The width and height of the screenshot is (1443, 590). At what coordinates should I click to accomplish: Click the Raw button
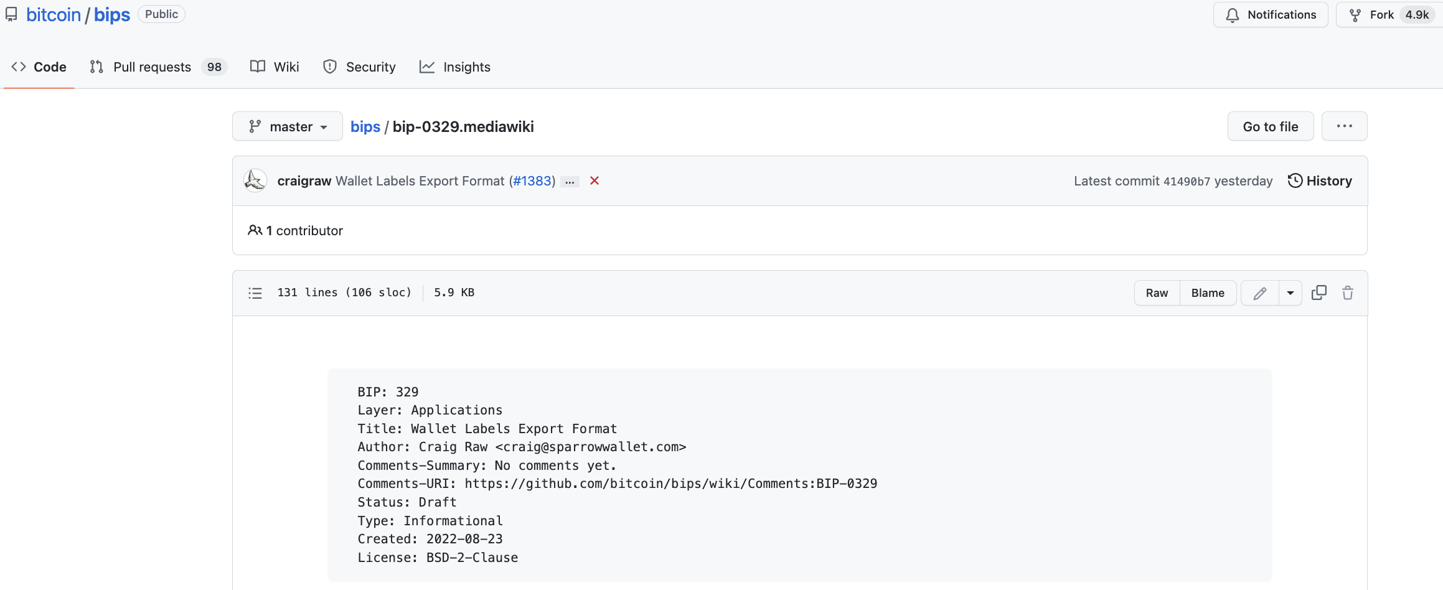pyautogui.click(x=1157, y=293)
